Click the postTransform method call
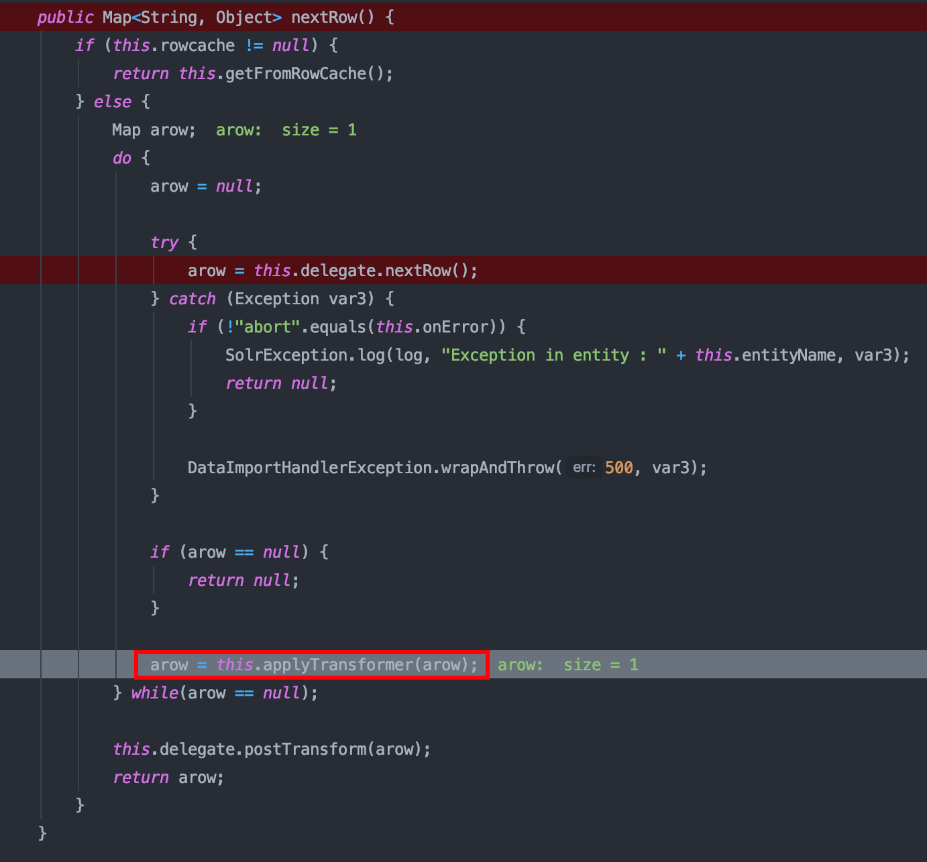The height and width of the screenshot is (862, 927). pos(305,749)
